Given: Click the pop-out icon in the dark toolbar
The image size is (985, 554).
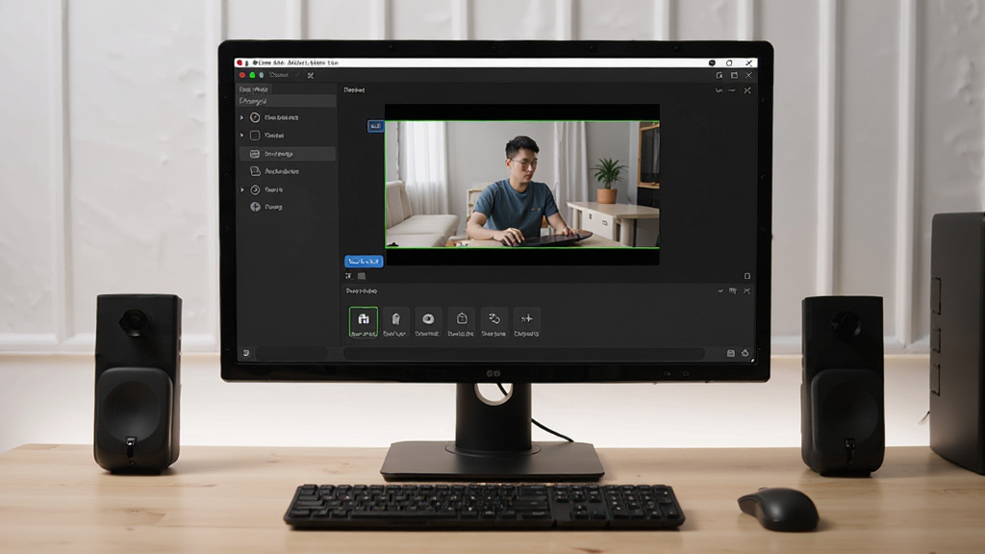Looking at the screenshot, I should (x=720, y=75).
